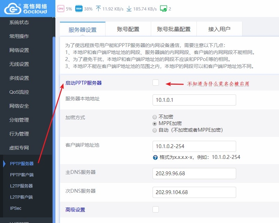Click the 高级设置 label

(x=75, y=210)
